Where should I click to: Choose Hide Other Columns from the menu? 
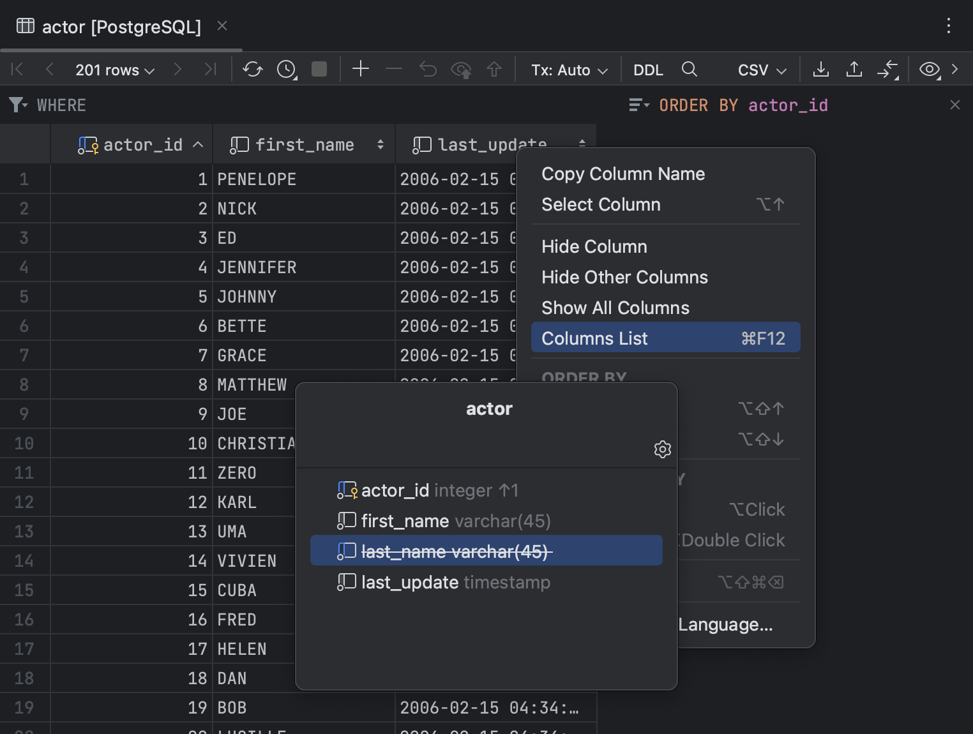624,277
